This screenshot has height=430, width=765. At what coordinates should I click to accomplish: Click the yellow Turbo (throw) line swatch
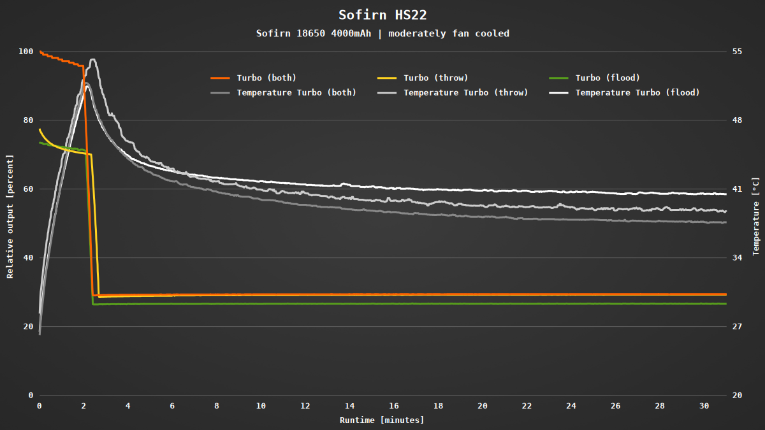[x=388, y=78]
